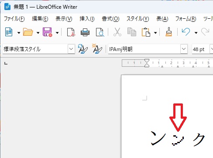Undo the last action

click(x=186, y=32)
